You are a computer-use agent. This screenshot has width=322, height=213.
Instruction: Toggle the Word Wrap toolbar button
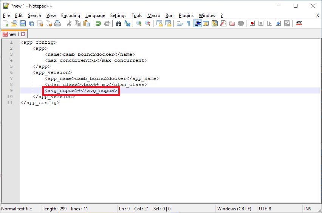tap(180, 23)
